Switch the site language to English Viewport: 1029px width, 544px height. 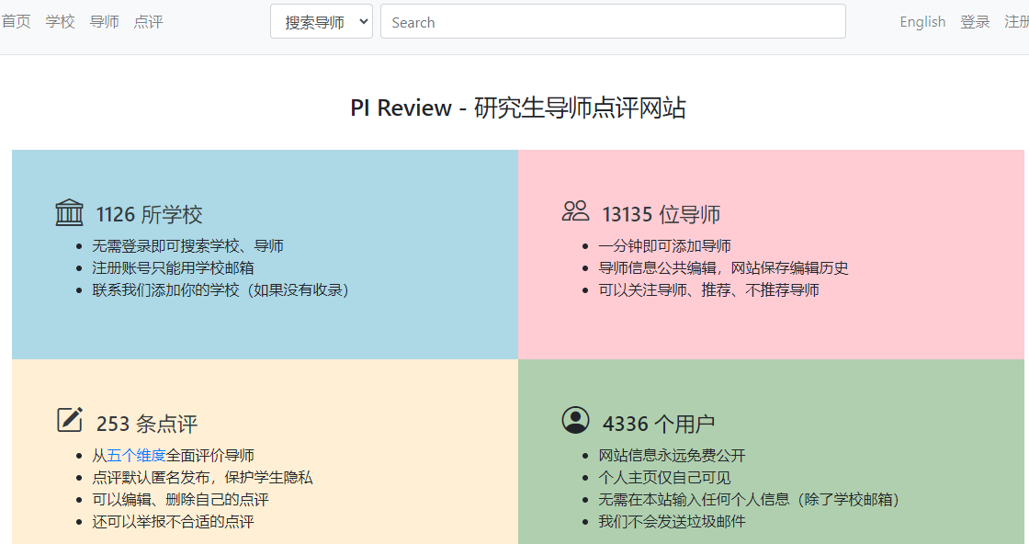[922, 21]
